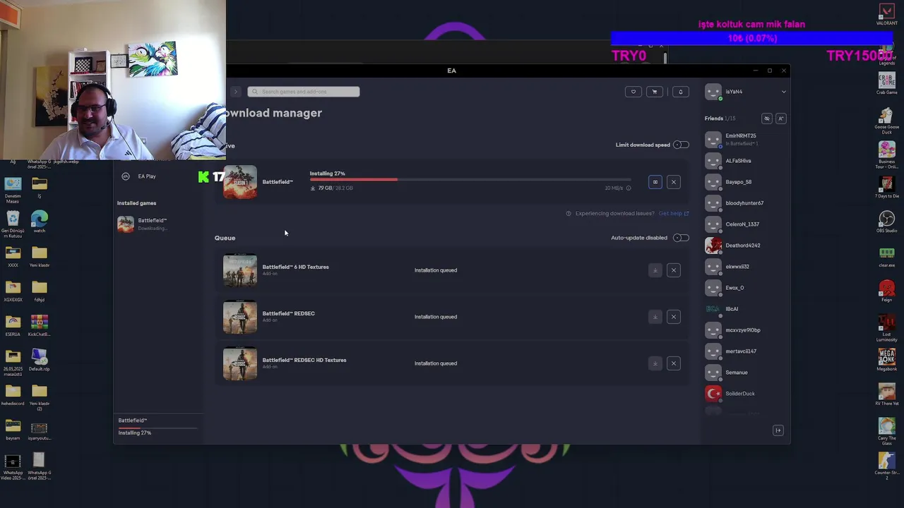The height and width of the screenshot is (508, 904).
Task: Open the shopping cart icon
Action: (655, 92)
